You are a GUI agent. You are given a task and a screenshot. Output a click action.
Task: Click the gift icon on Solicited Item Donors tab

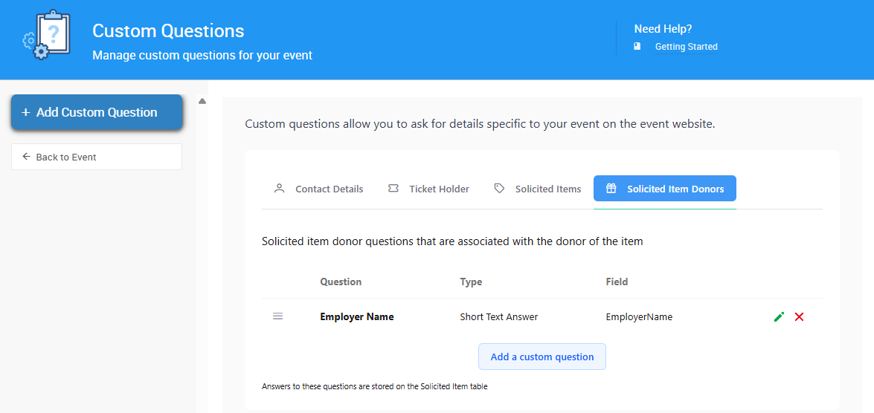tap(611, 189)
